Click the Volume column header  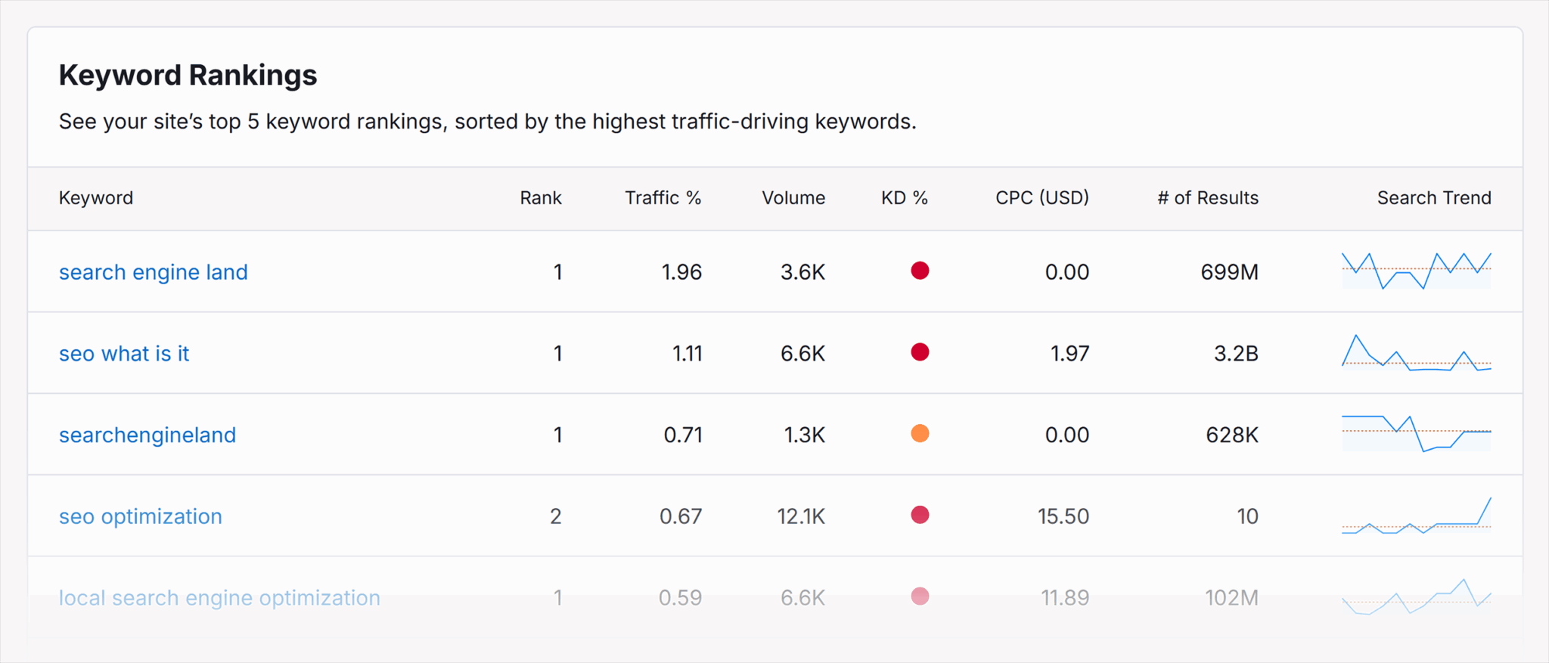pyautogui.click(x=793, y=198)
